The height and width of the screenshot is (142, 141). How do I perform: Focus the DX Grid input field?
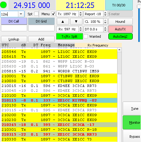41,28
